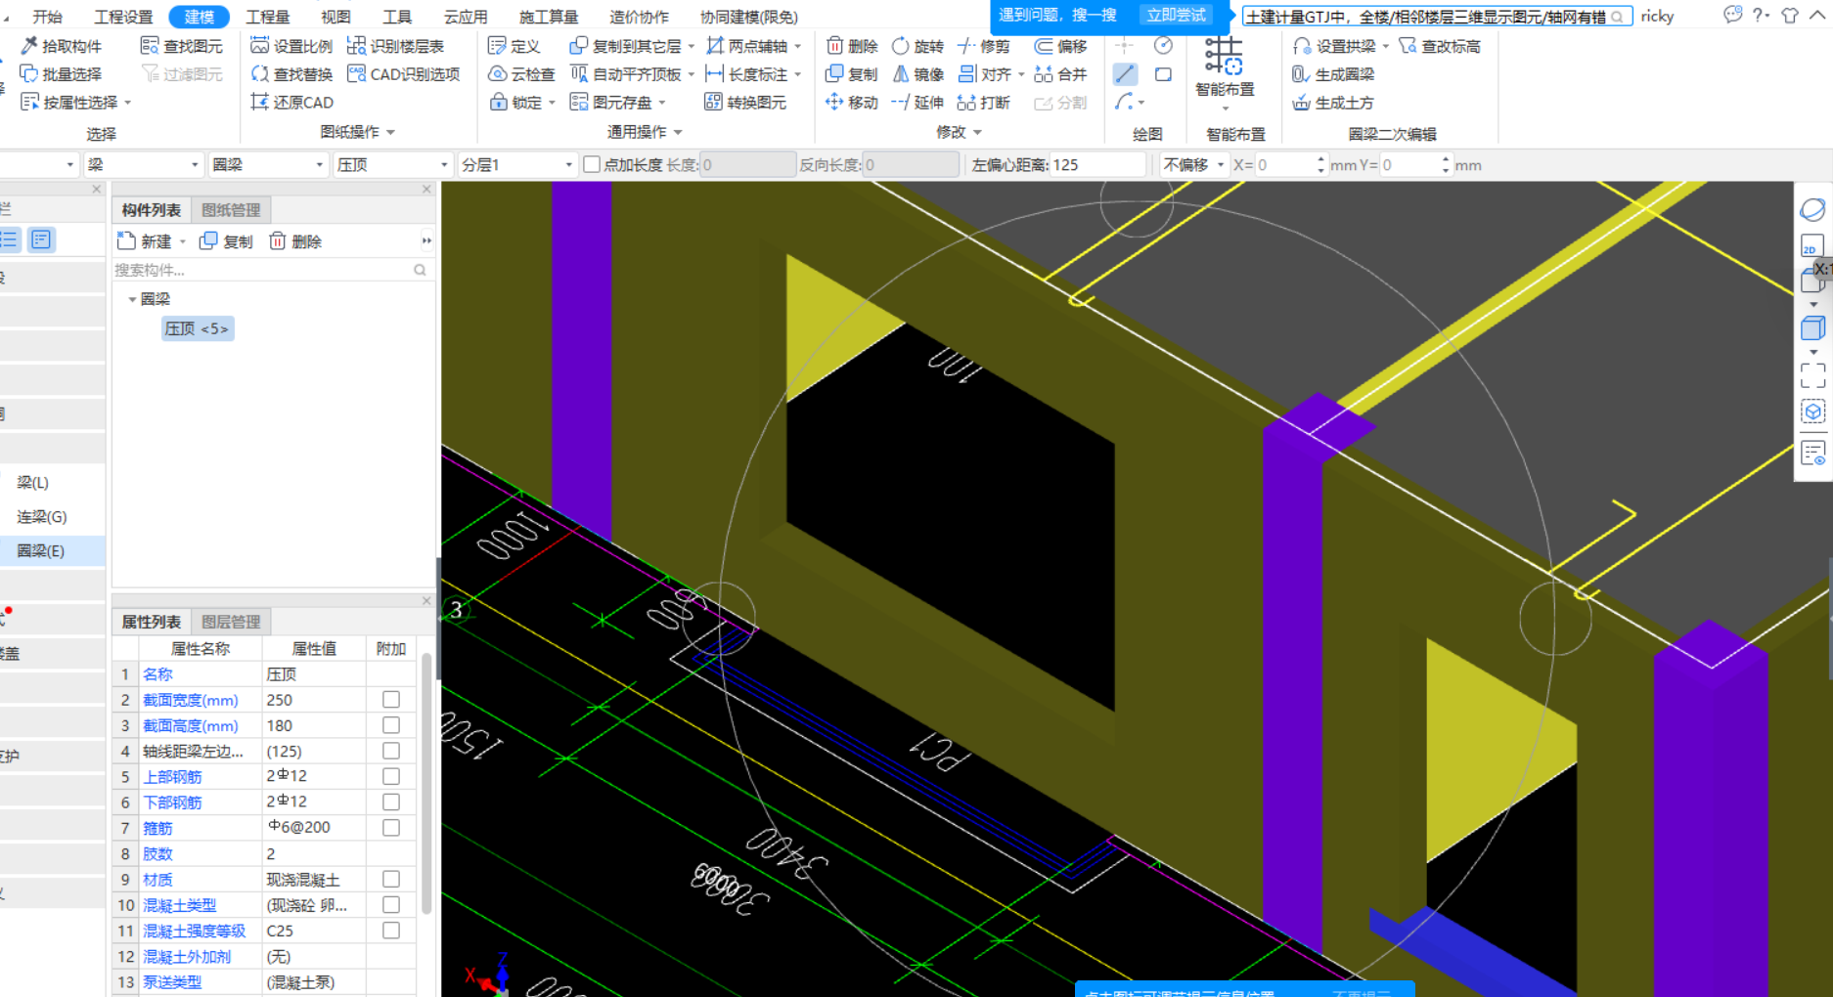
Task: Click the 锁定 lock tool
Action: tap(515, 103)
